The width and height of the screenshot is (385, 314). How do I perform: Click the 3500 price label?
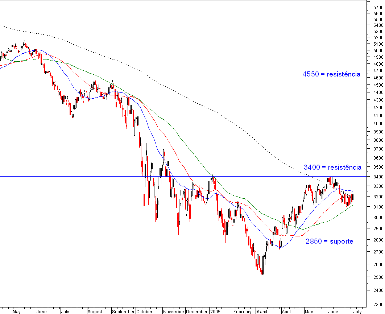pyautogui.click(x=378, y=167)
